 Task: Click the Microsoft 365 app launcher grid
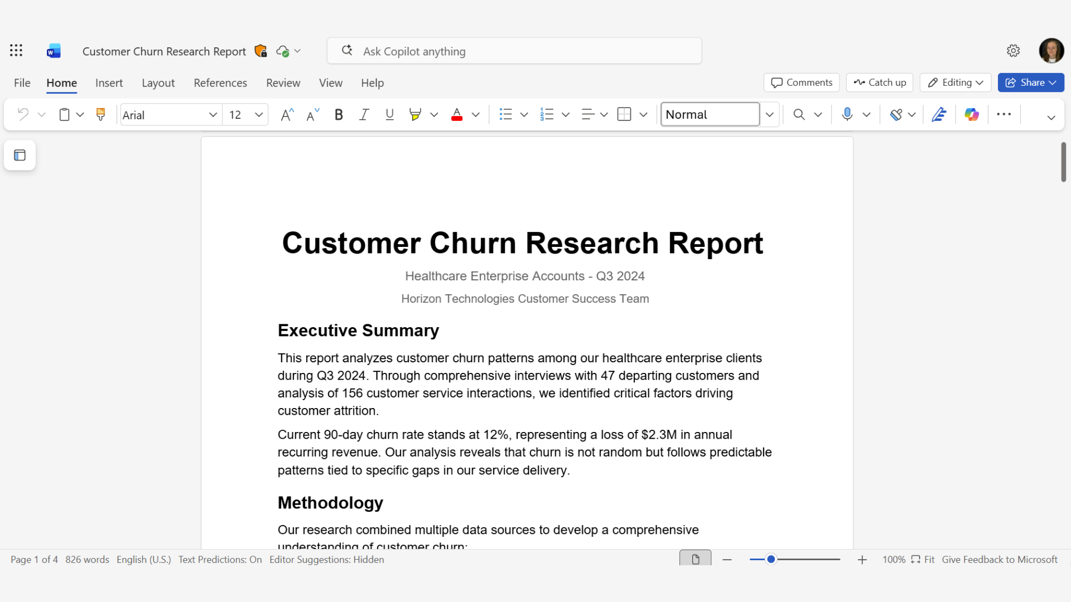(x=16, y=51)
